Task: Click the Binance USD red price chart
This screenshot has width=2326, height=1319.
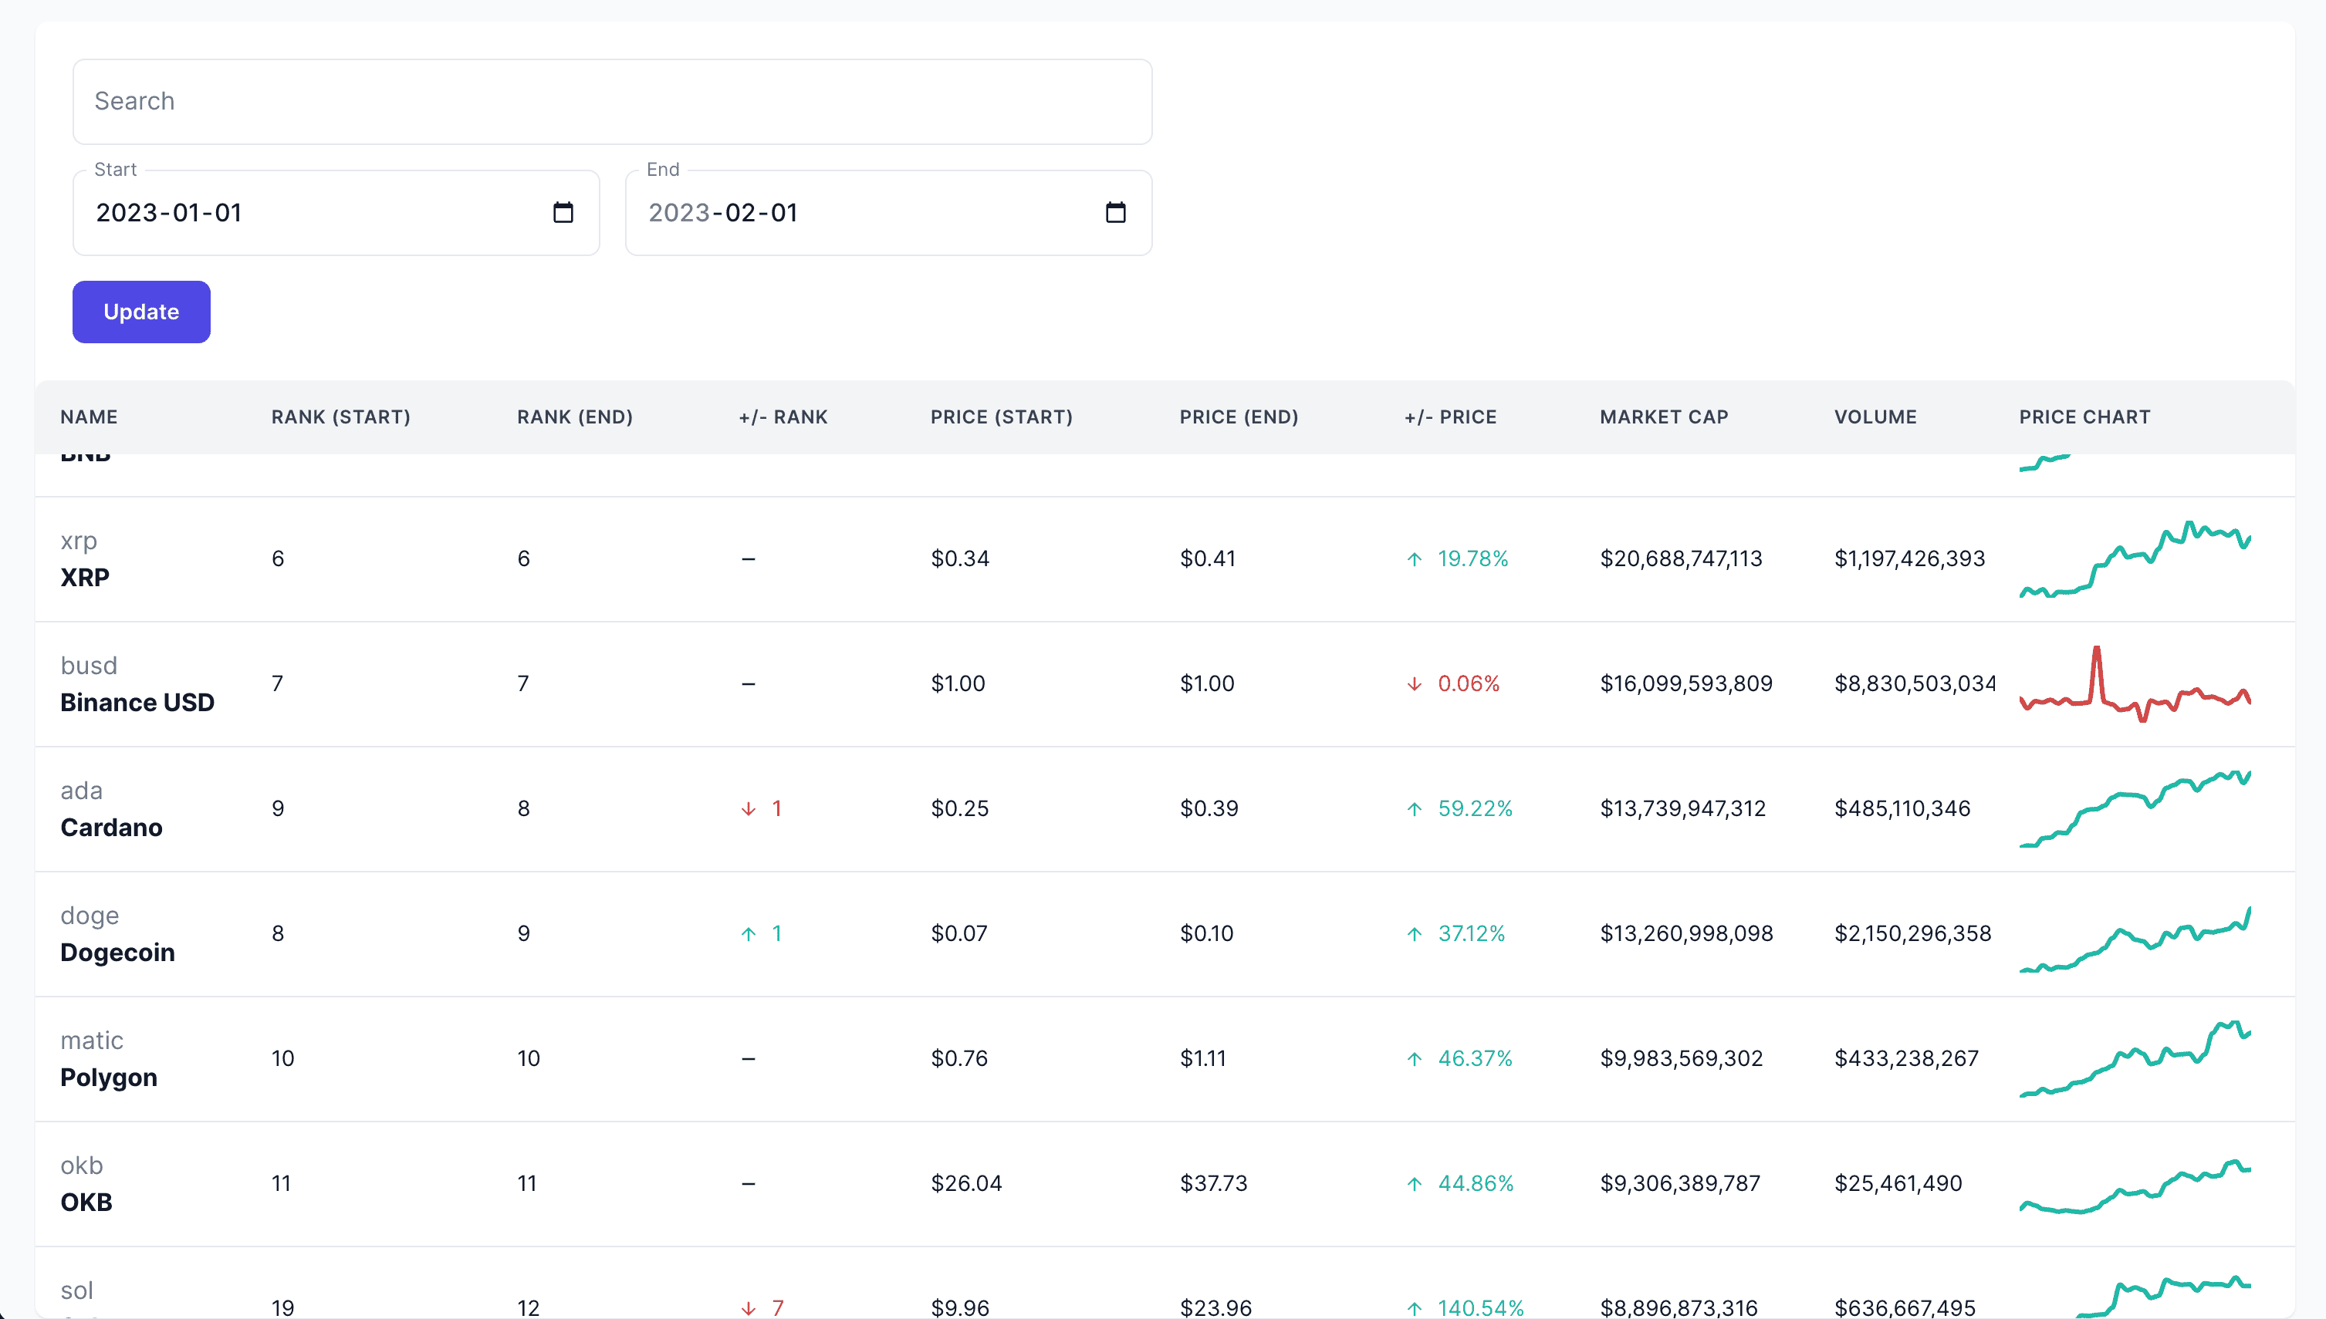Action: coord(2135,684)
